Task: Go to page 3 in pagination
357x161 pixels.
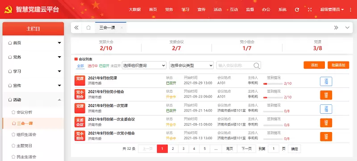Action: point(183,149)
